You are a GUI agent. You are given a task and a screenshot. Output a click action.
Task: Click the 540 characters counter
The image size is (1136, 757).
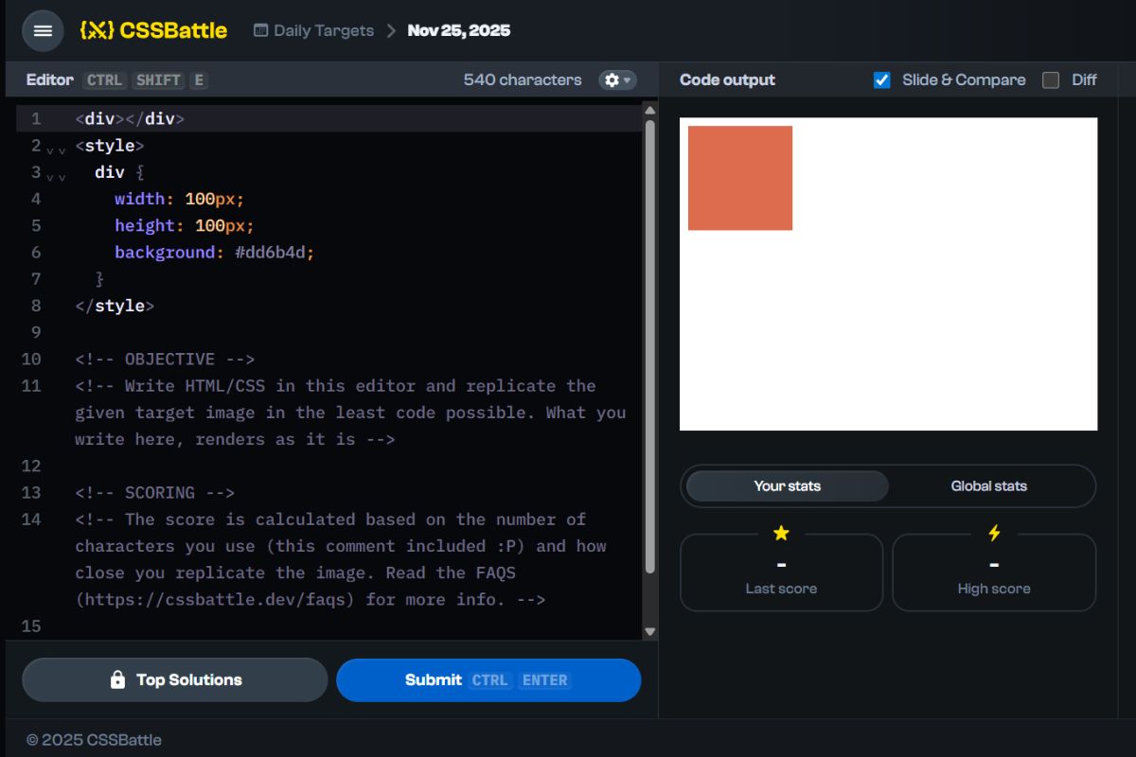coord(521,79)
